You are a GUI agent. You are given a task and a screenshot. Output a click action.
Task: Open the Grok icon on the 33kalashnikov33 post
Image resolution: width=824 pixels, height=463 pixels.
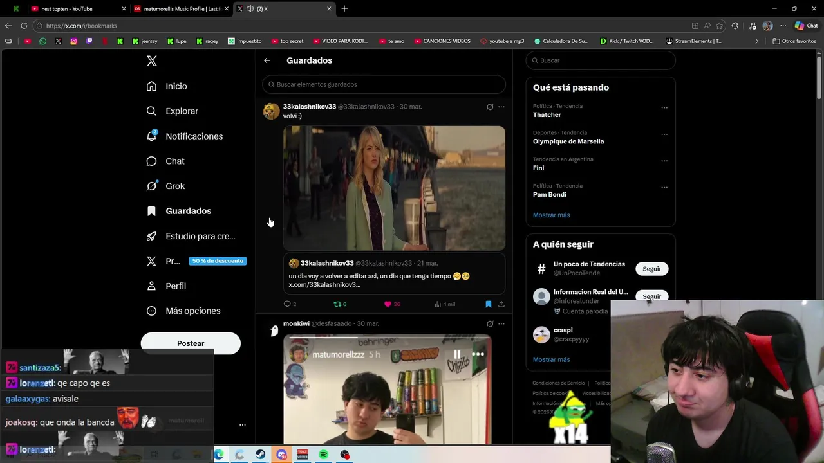click(490, 107)
